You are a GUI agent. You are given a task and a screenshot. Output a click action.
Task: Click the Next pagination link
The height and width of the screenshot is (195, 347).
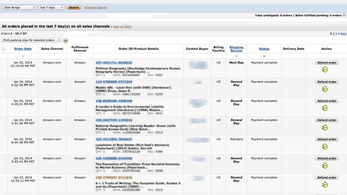click(x=343, y=33)
